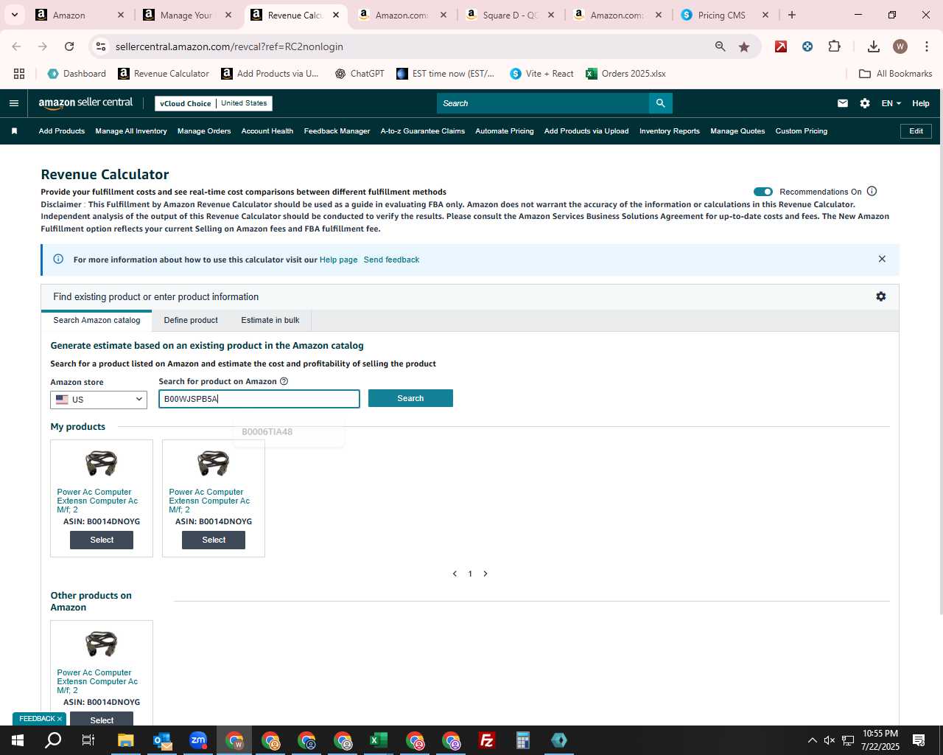Switch to Define product tab
This screenshot has height=755, width=943.
[x=191, y=320]
